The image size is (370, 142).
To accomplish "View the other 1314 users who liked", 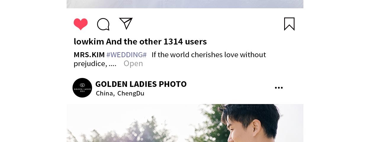I will pyautogui.click(x=157, y=42).
